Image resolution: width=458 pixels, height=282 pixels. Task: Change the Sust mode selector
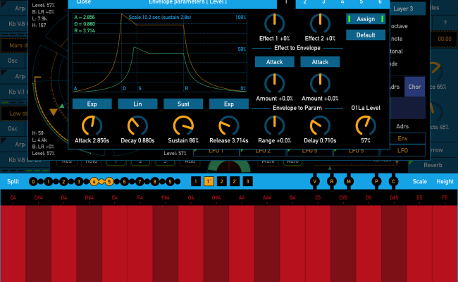(183, 104)
